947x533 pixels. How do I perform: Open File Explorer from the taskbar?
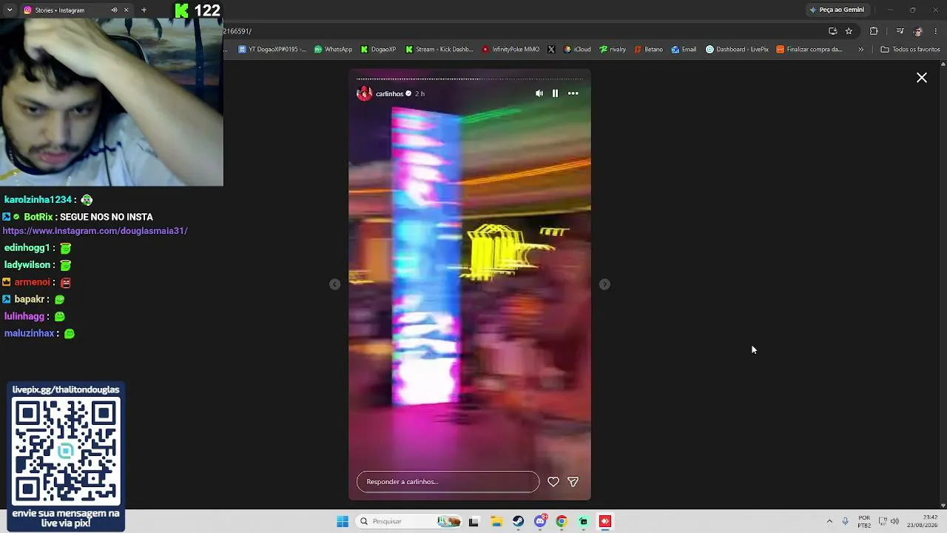click(496, 521)
